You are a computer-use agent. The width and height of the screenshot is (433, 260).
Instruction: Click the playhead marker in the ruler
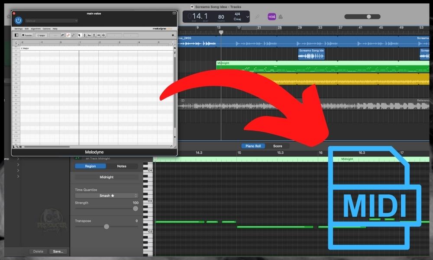(x=221, y=32)
